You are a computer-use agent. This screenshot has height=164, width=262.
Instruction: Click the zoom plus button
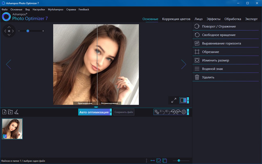pos(43,31)
